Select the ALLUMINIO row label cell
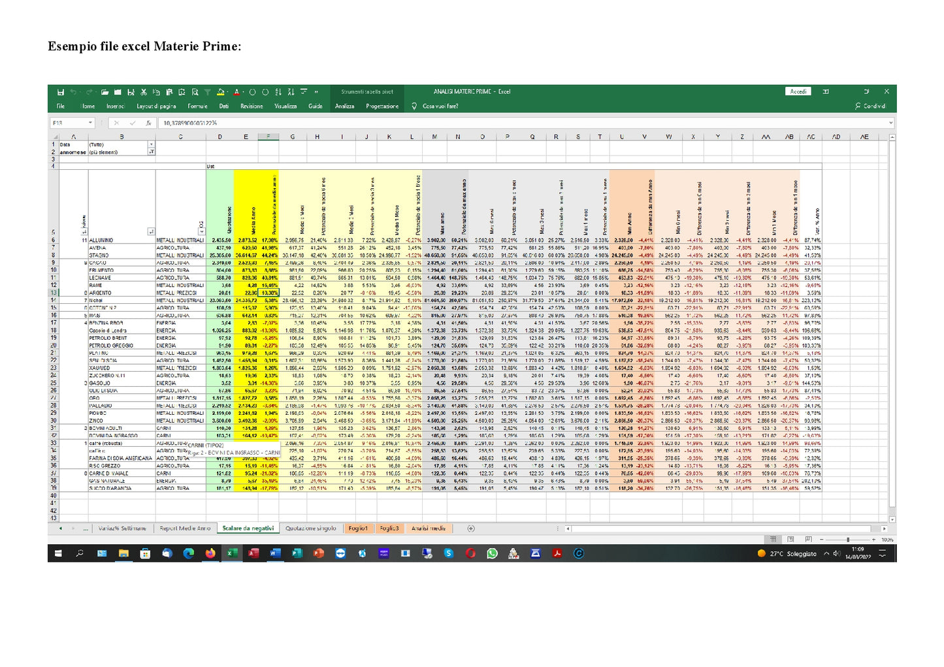This screenshot has height=667, width=944. coord(122,240)
